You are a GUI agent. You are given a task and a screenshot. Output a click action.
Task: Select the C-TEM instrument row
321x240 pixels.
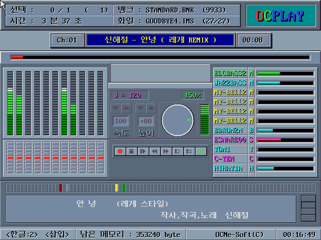coord(230,159)
